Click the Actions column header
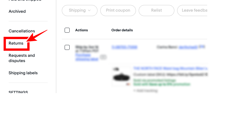This screenshot has height=115, width=232. [x=82, y=30]
